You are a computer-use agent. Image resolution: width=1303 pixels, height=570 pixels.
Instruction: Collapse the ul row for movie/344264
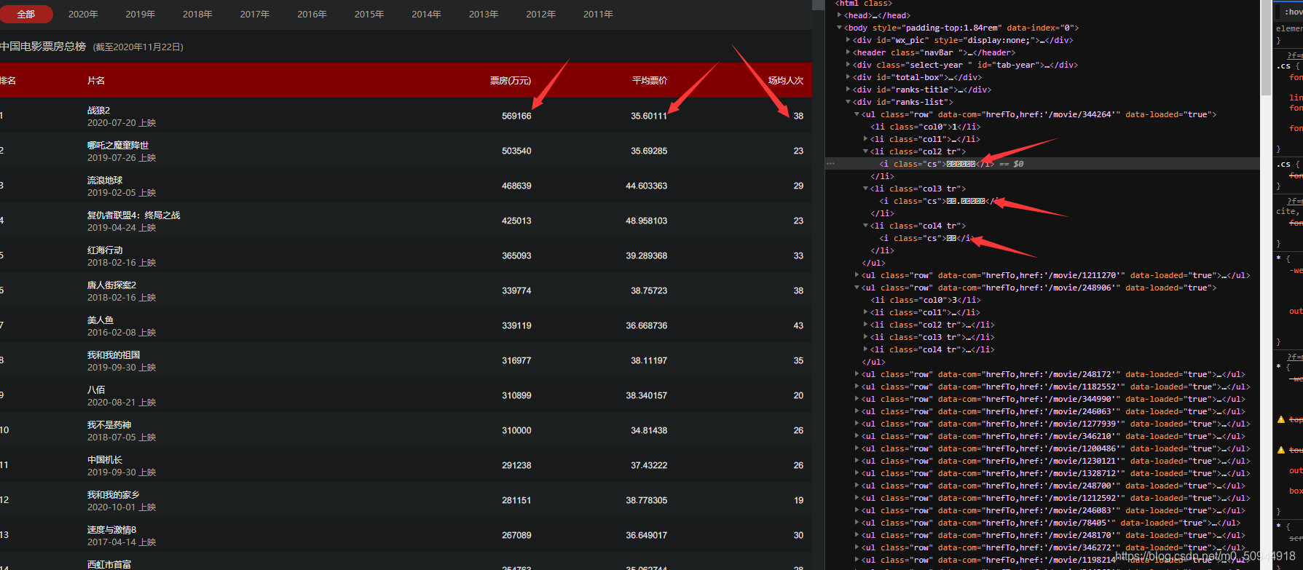pos(857,114)
